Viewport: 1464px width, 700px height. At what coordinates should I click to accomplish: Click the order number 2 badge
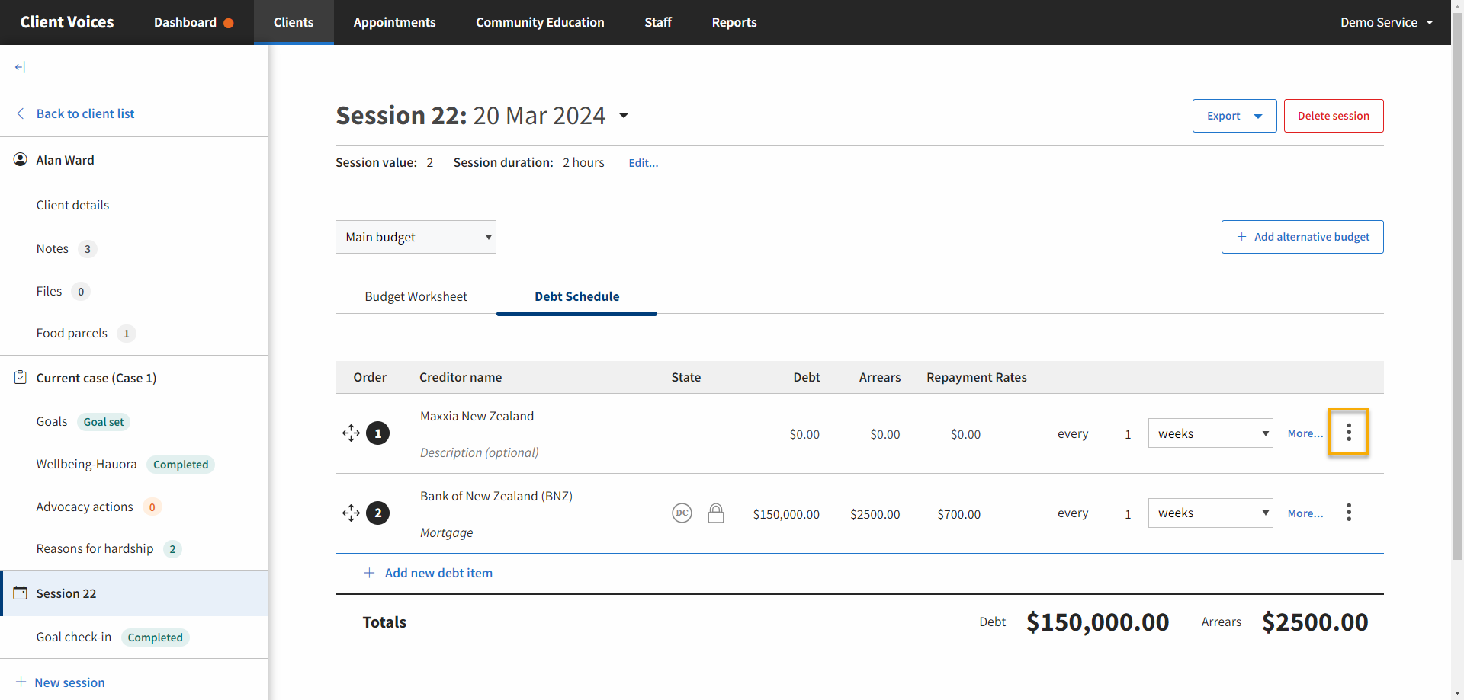tap(378, 513)
